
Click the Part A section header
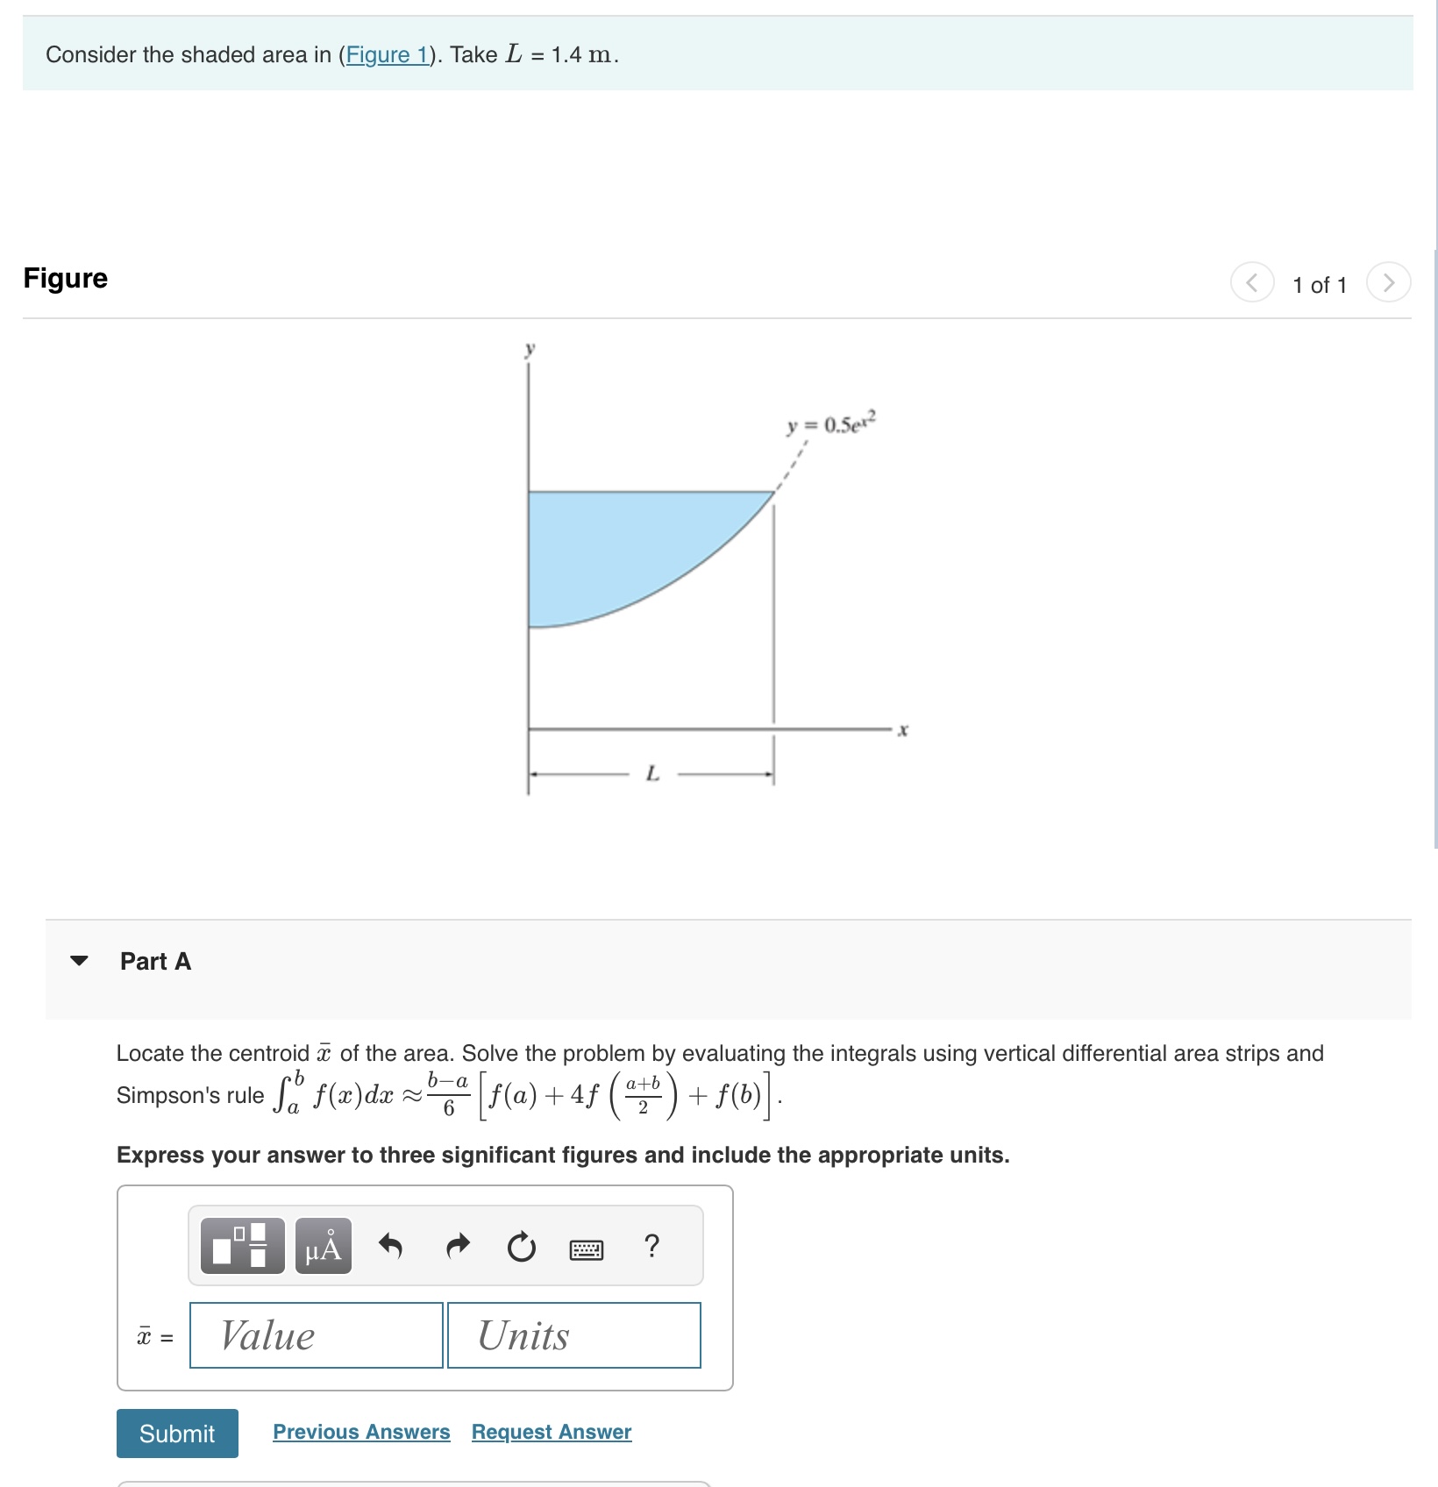153,961
